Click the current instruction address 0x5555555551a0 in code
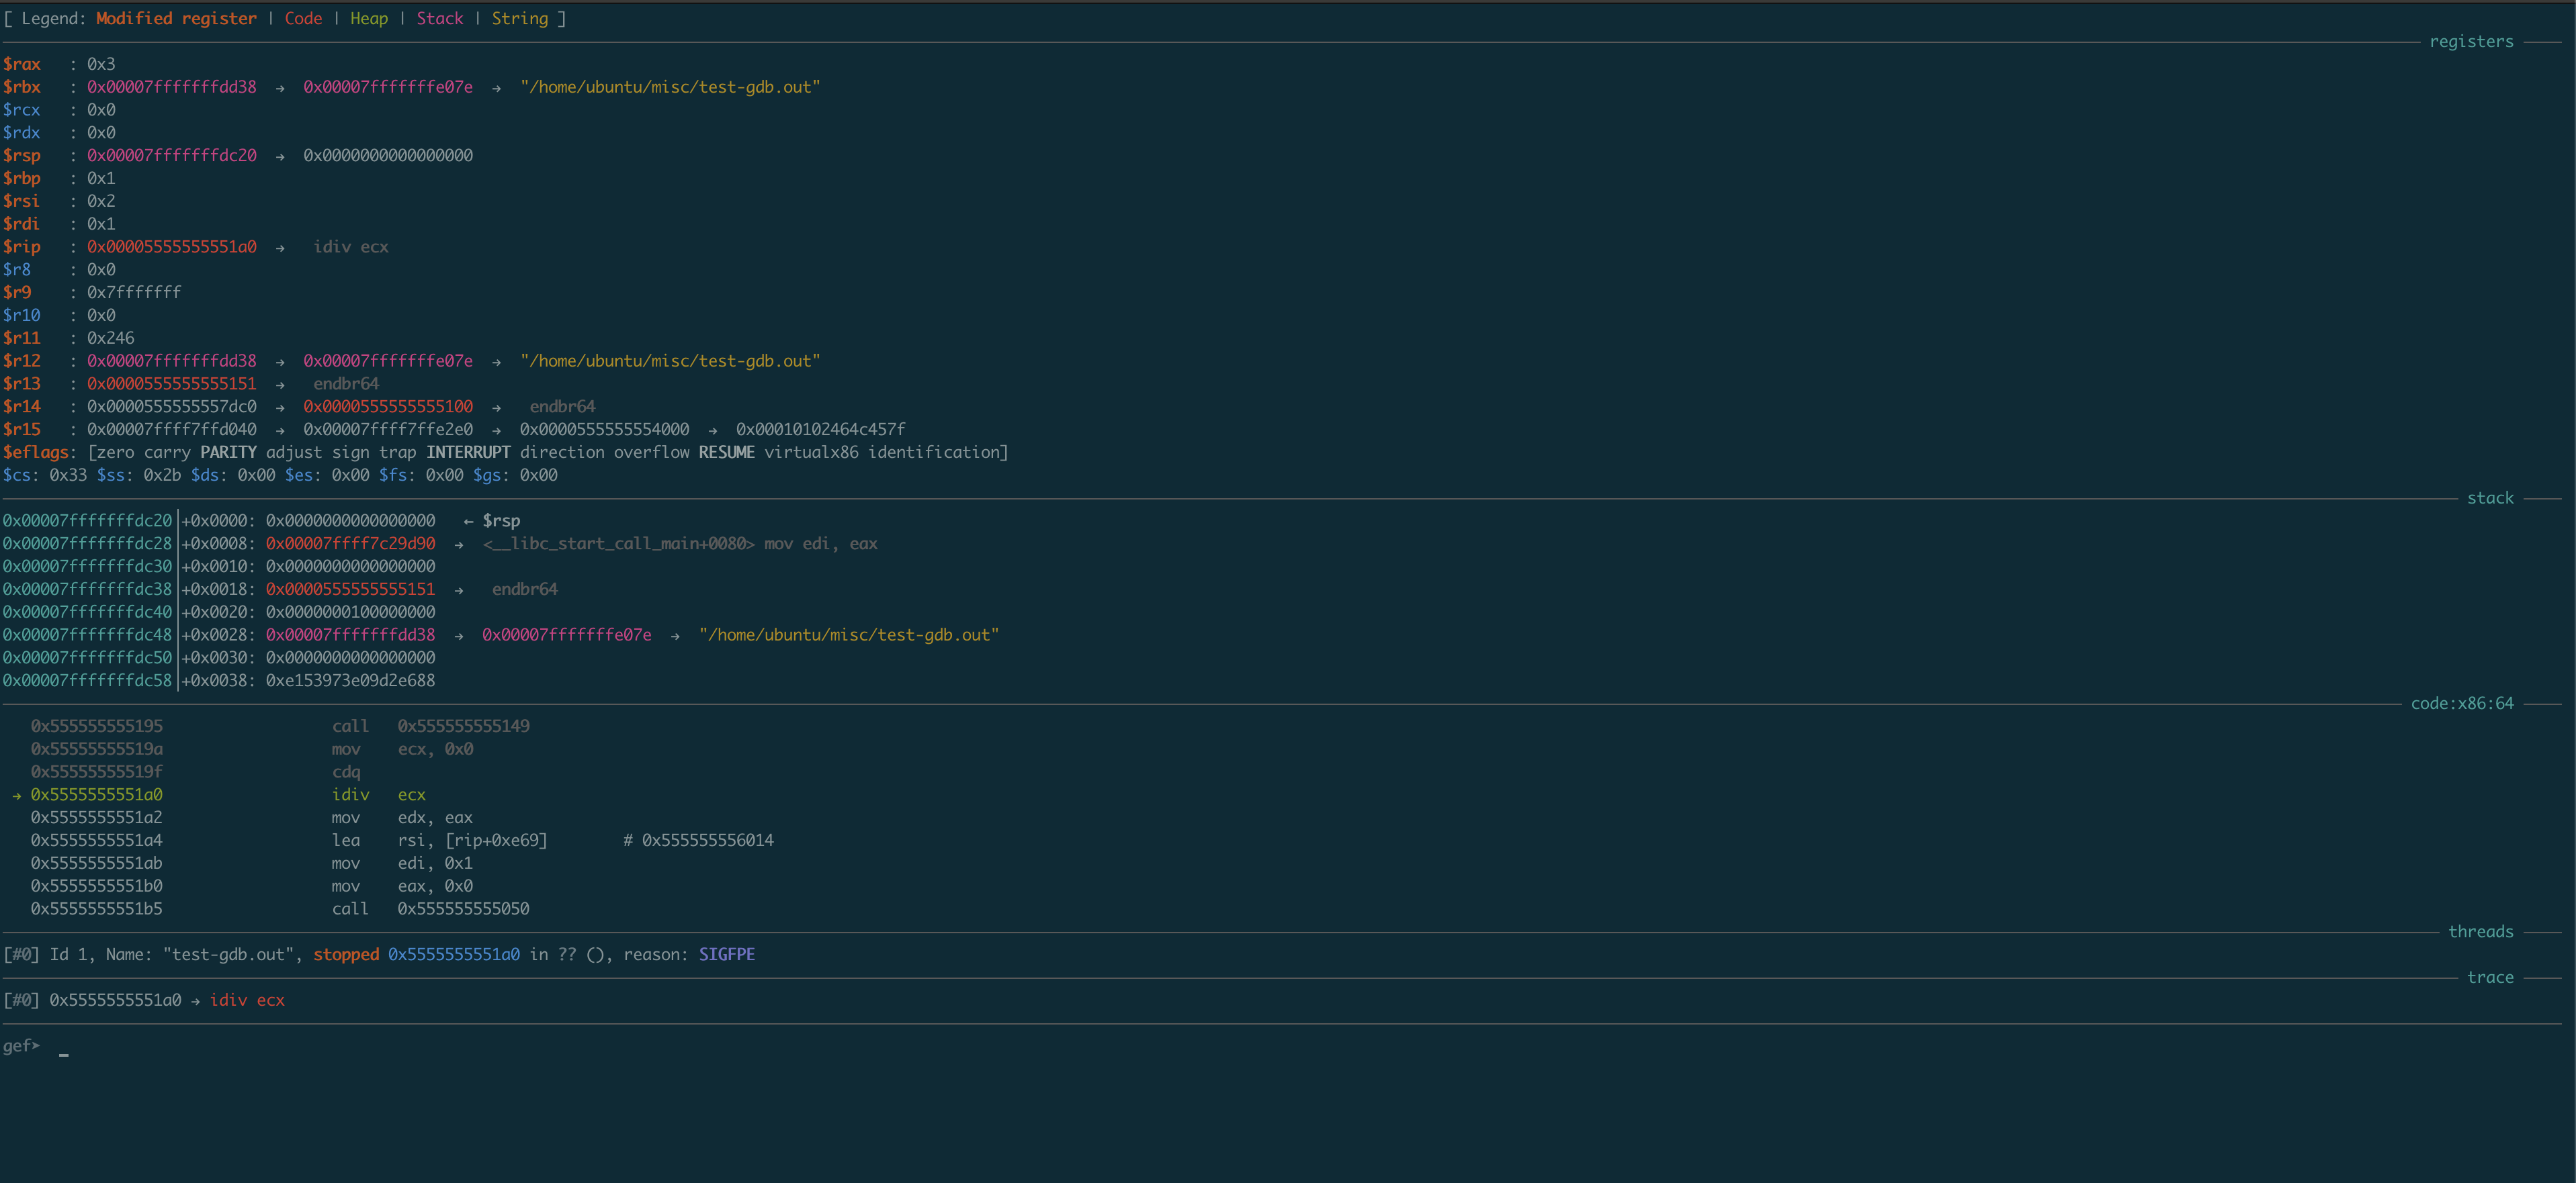2576x1183 pixels. pos(96,796)
